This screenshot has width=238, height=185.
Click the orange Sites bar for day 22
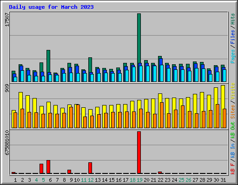click(x=162, y=115)
